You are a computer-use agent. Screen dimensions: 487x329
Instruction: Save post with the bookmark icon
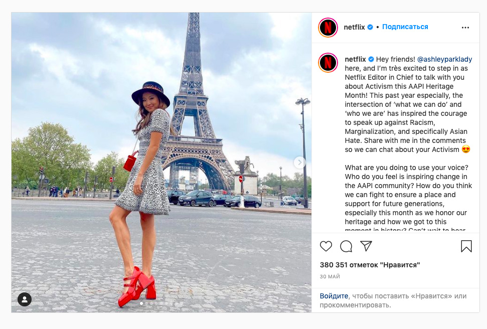(466, 246)
